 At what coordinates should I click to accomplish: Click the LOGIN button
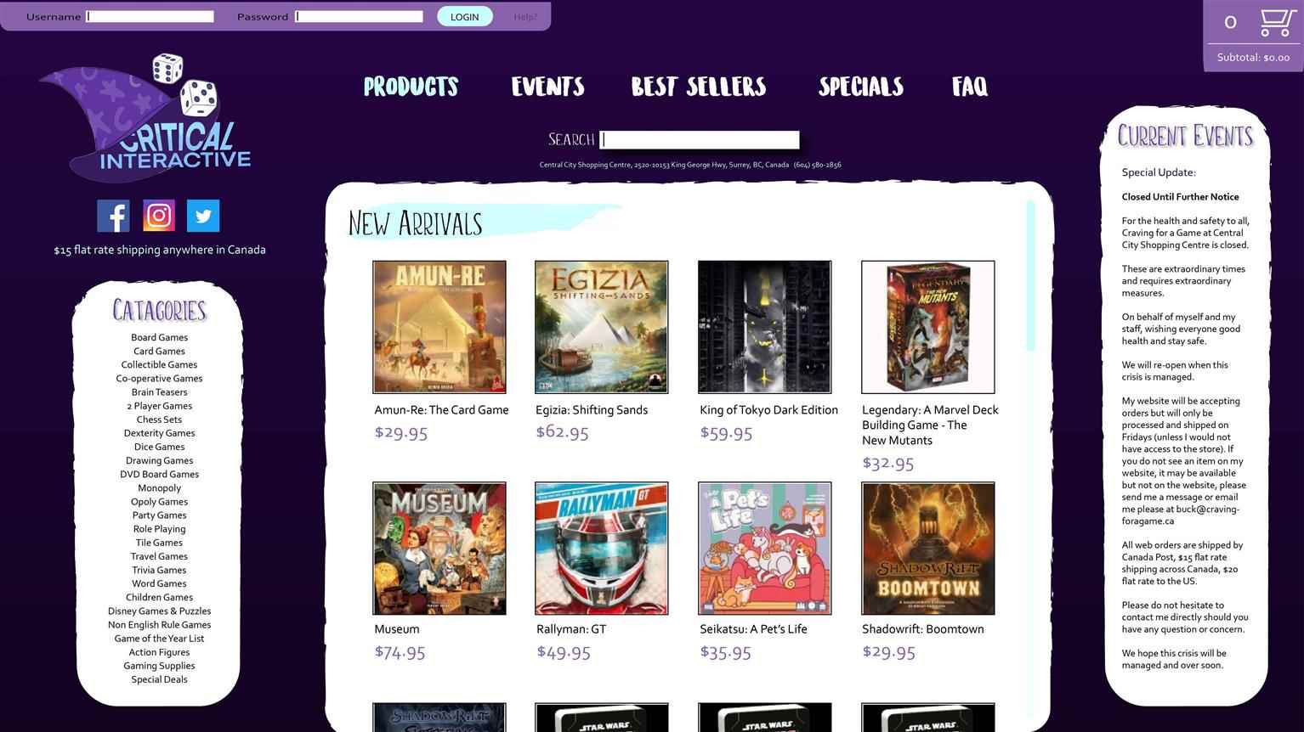point(464,17)
